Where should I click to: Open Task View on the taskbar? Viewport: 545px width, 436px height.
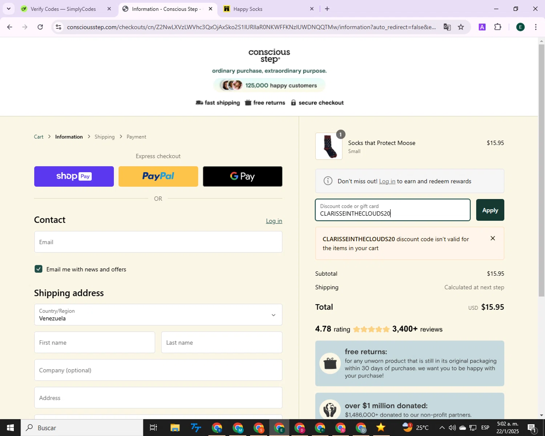click(x=153, y=428)
